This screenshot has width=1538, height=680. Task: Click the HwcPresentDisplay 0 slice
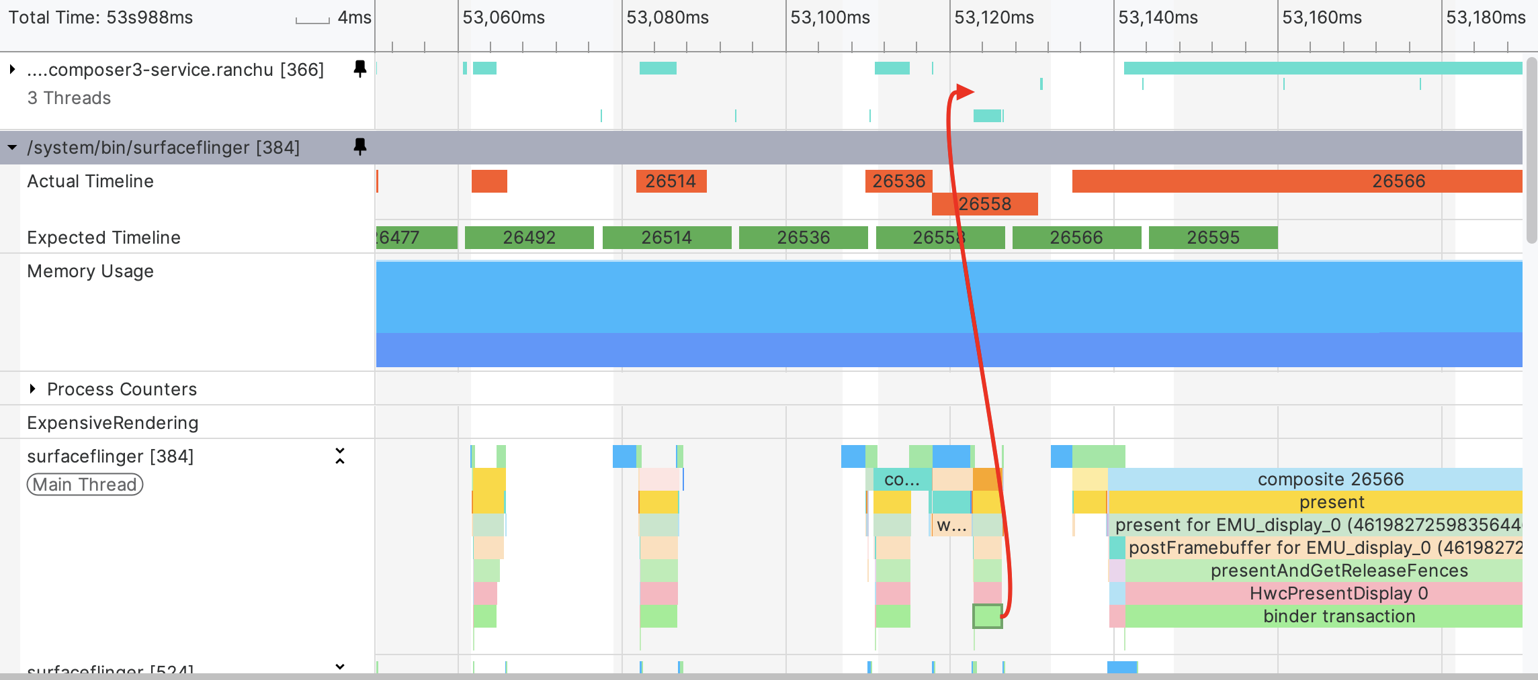pos(1324,593)
